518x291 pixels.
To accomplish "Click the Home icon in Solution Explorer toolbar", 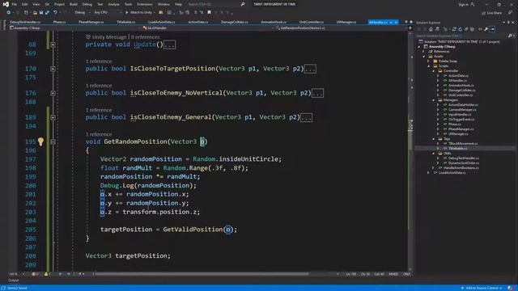I will [x=431, y=29].
